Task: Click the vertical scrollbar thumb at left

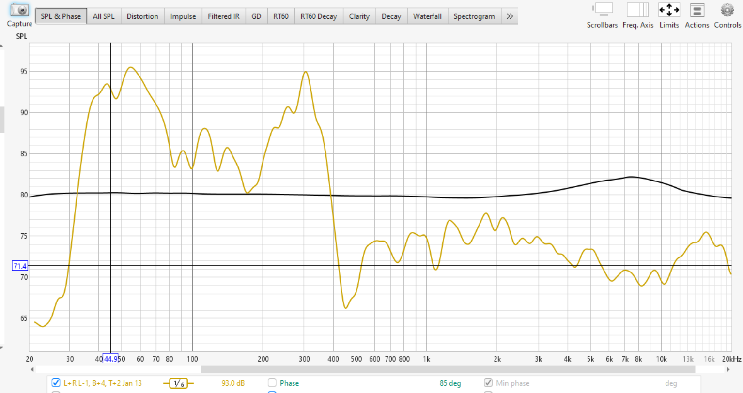Action: click(x=2, y=120)
